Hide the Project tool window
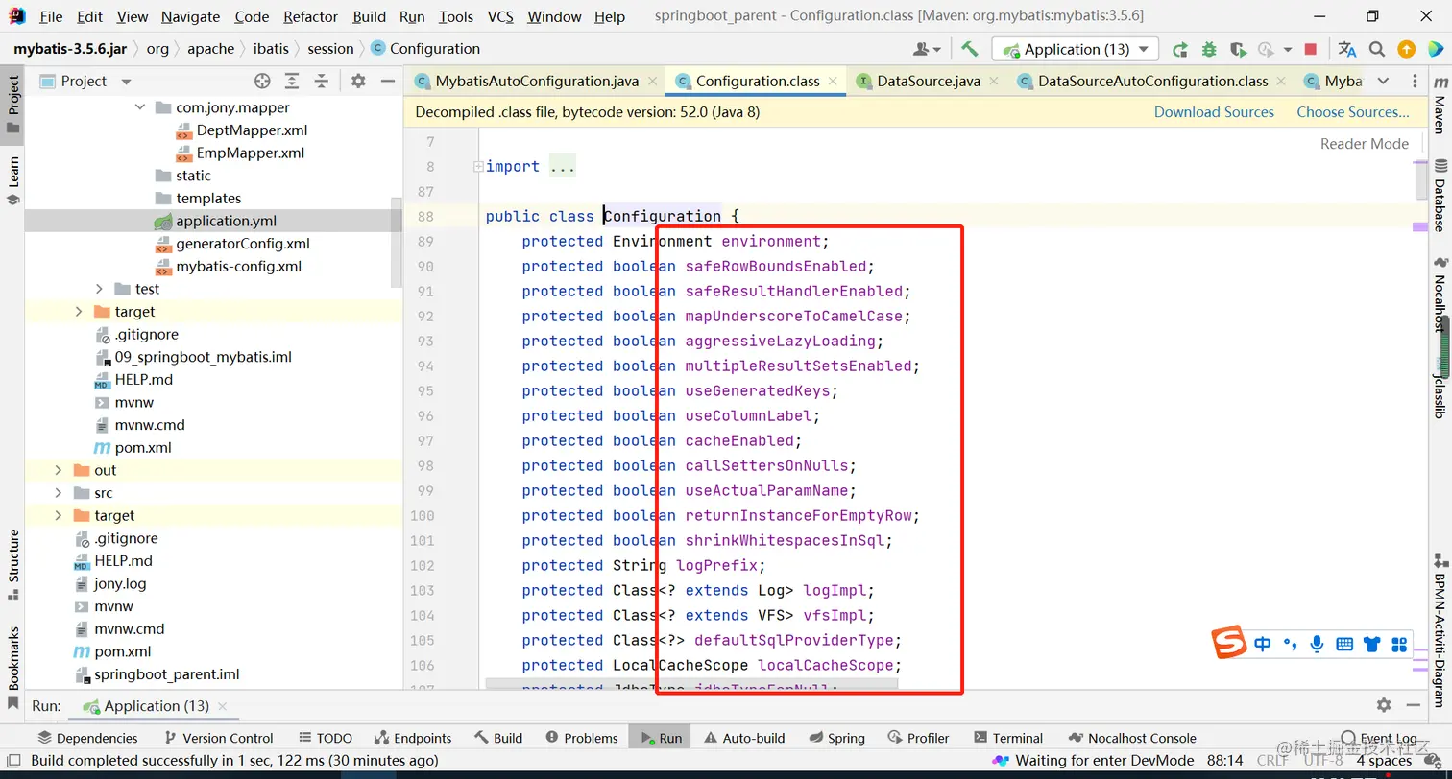This screenshot has width=1452, height=779. coord(386,82)
